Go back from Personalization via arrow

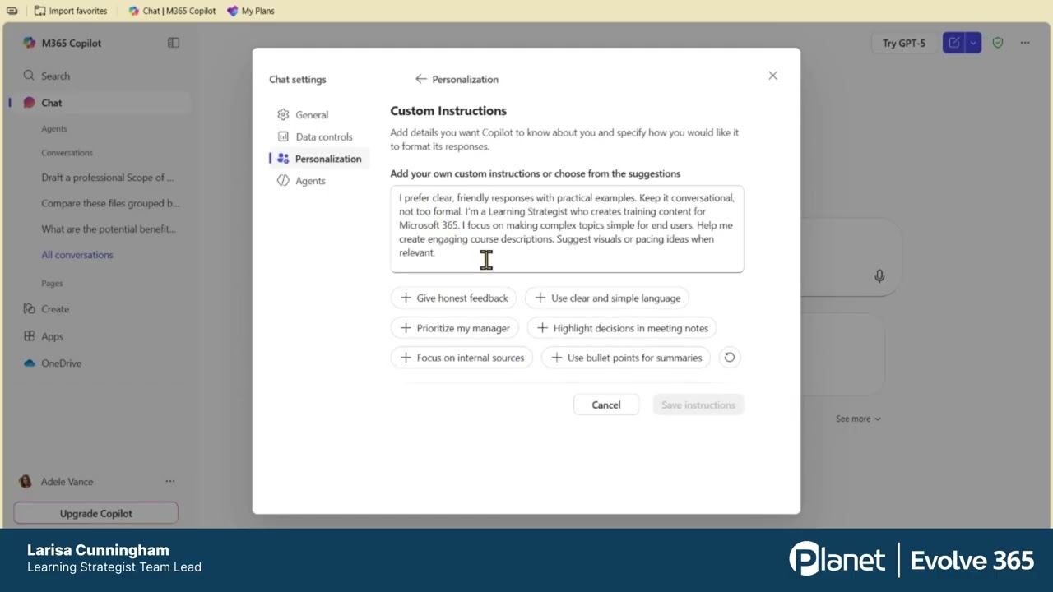click(421, 79)
